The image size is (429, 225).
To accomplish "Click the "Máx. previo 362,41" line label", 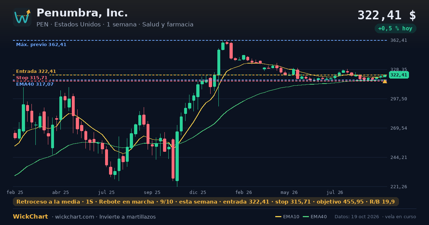I will [41, 45].
